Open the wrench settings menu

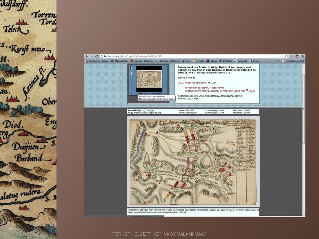[302, 56]
